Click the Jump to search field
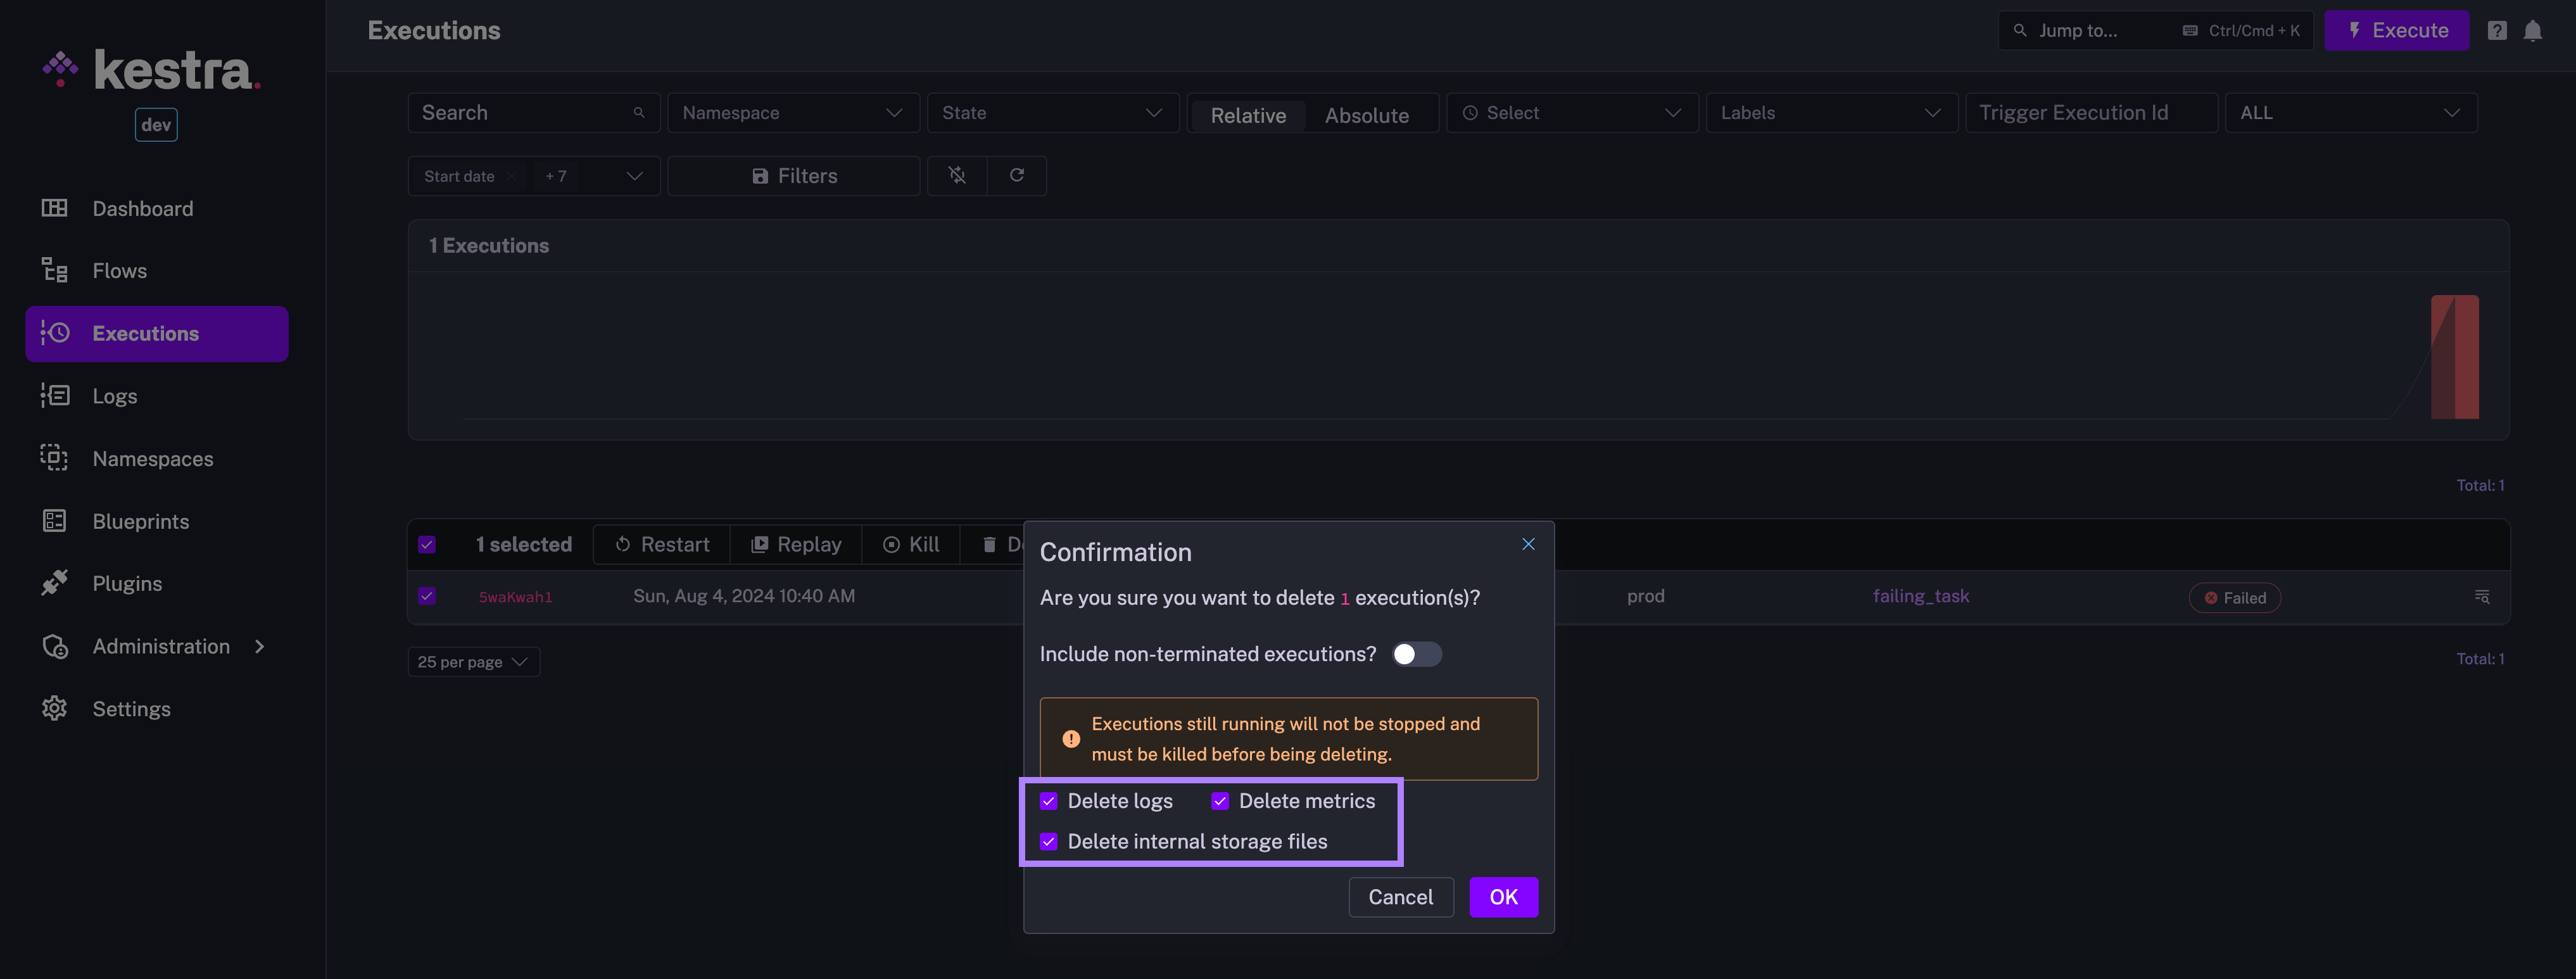Screen dimensions: 2576x979 (x=2100, y=31)
